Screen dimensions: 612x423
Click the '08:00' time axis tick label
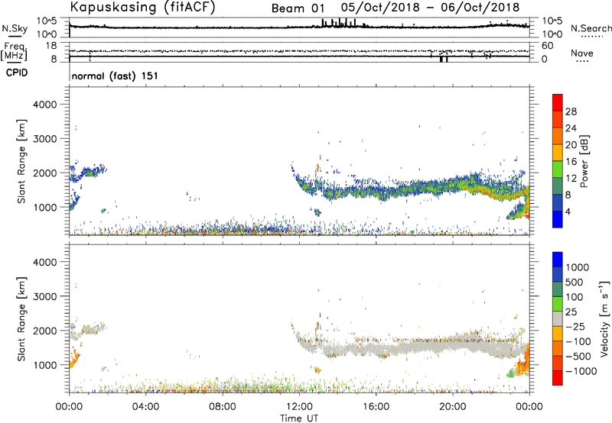click(x=223, y=407)
